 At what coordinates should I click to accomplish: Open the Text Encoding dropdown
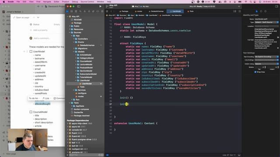click(x=266, y=57)
